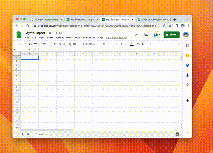Open the activity dashboard trend icon
This screenshot has height=153, width=213.
point(137,35)
